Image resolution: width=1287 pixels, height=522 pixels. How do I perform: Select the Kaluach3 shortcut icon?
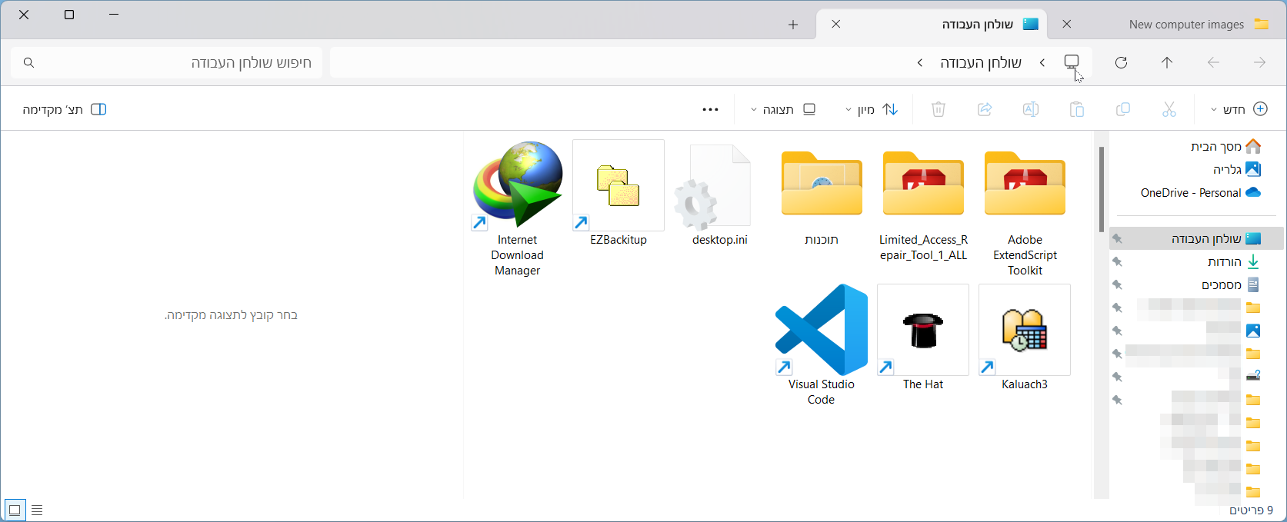click(x=1025, y=330)
